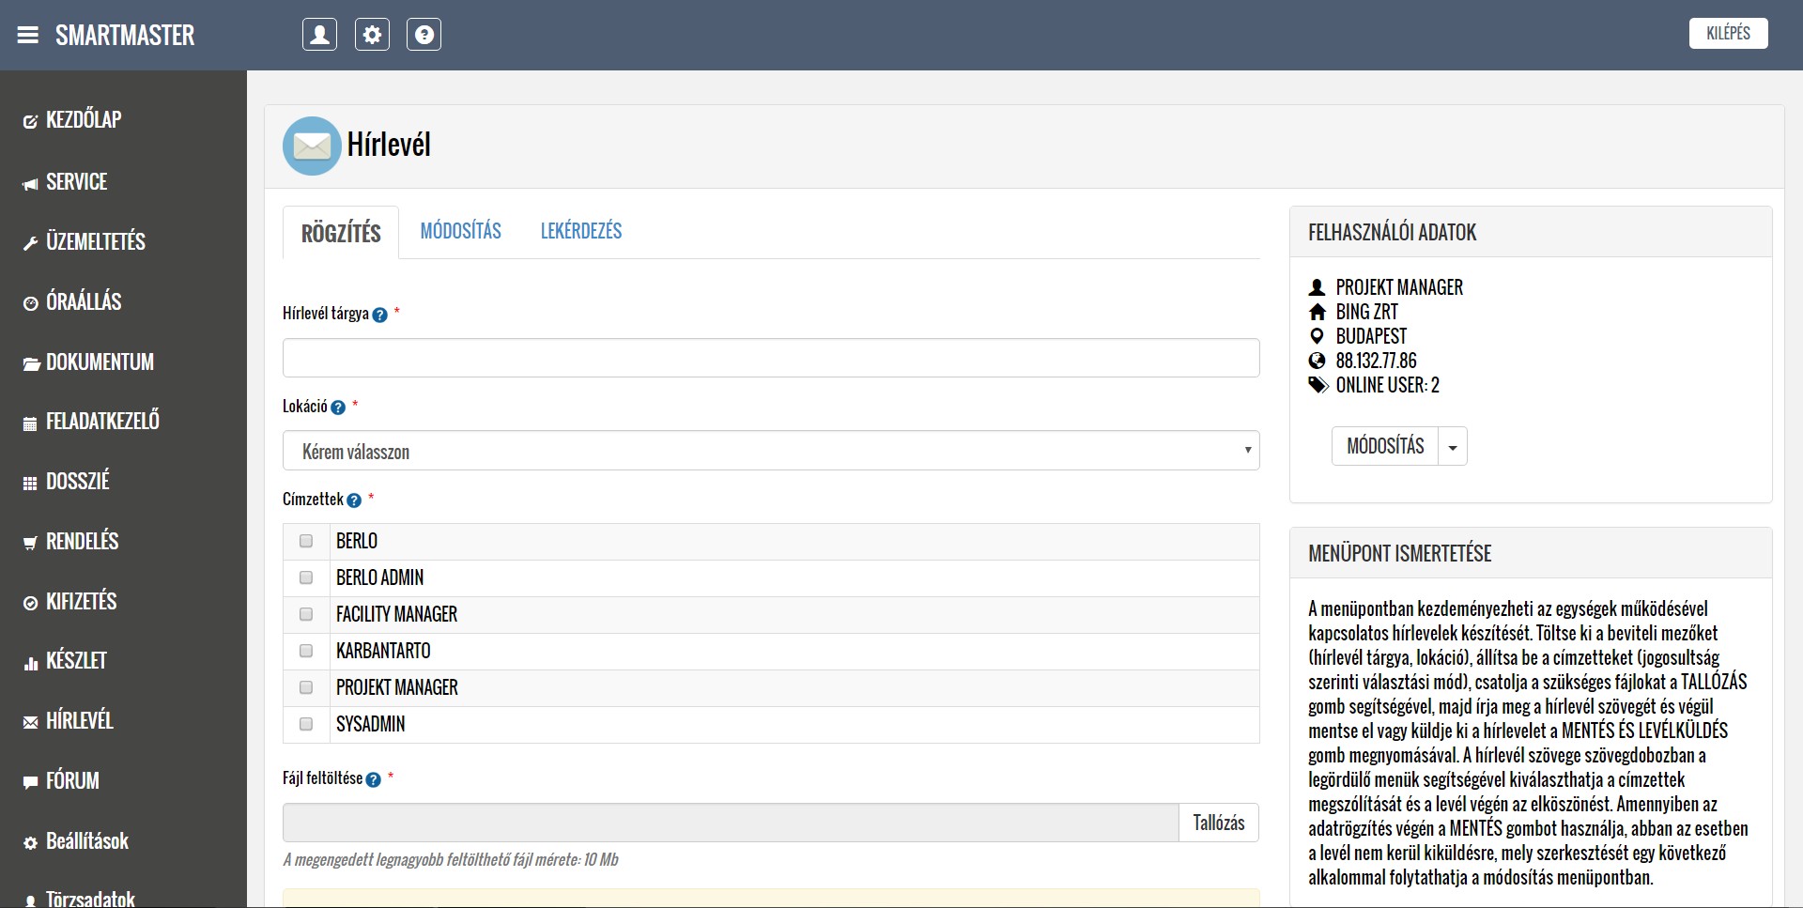Click help icon beside Címzettek label
Viewport: 1803px width, 908px height.
(354, 500)
